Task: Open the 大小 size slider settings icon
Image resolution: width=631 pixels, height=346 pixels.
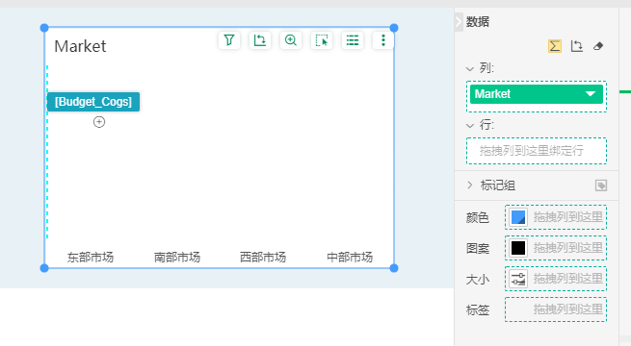Action: point(518,279)
